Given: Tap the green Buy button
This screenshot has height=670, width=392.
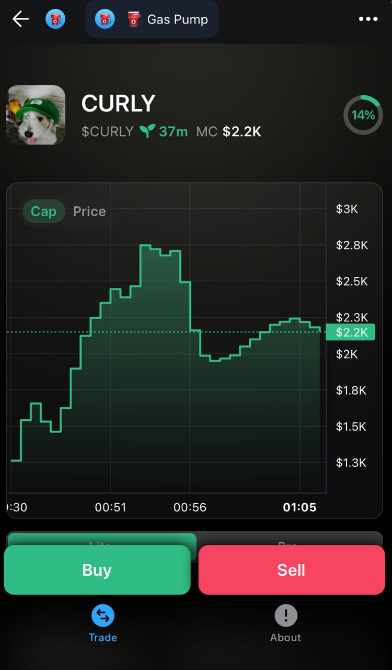Looking at the screenshot, I should coord(97,569).
